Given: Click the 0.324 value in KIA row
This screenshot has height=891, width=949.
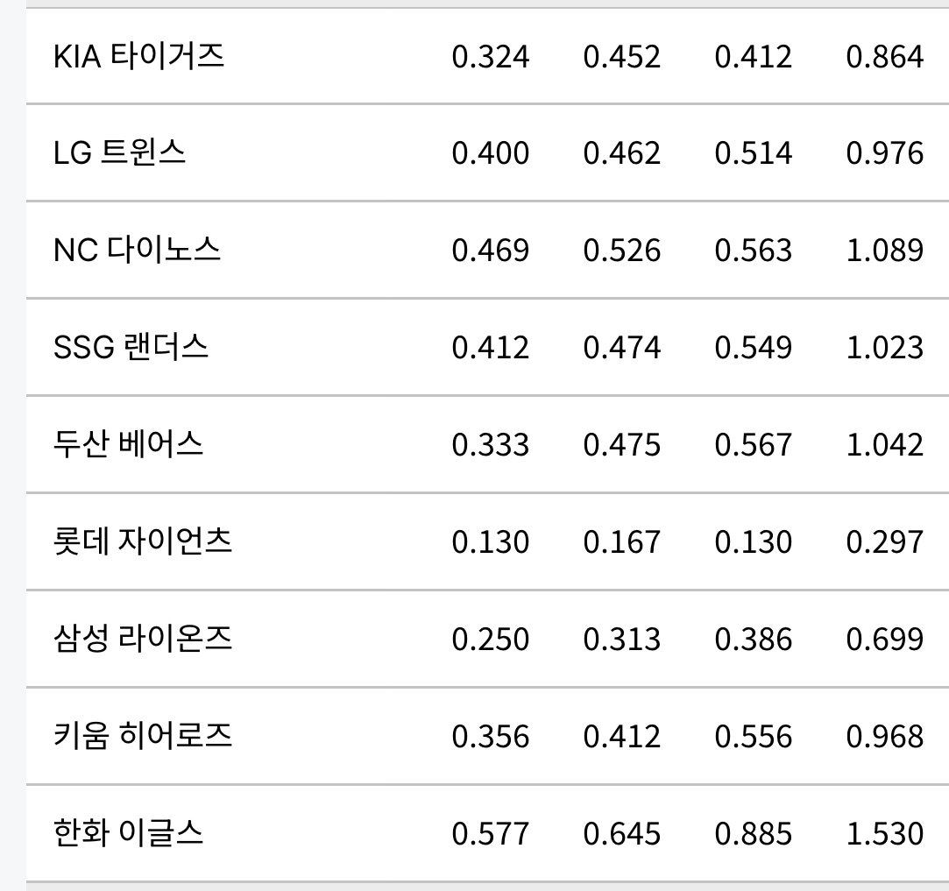Looking at the screenshot, I should coord(490,57).
